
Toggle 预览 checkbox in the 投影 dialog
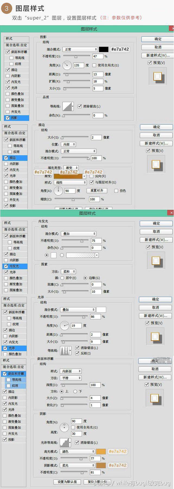(150, 63)
